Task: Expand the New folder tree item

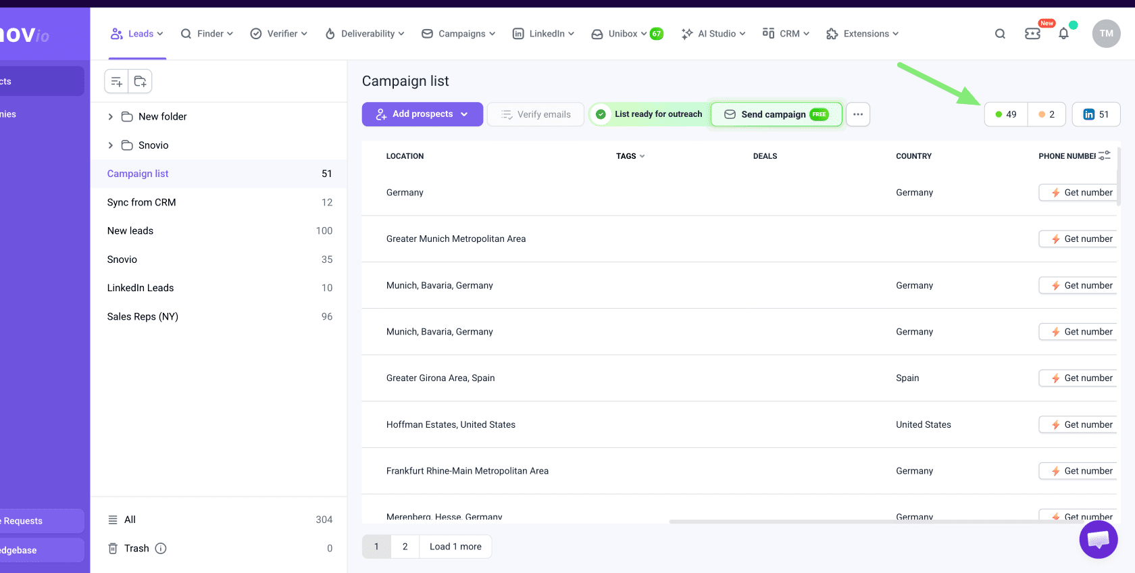Action: [111, 117]
